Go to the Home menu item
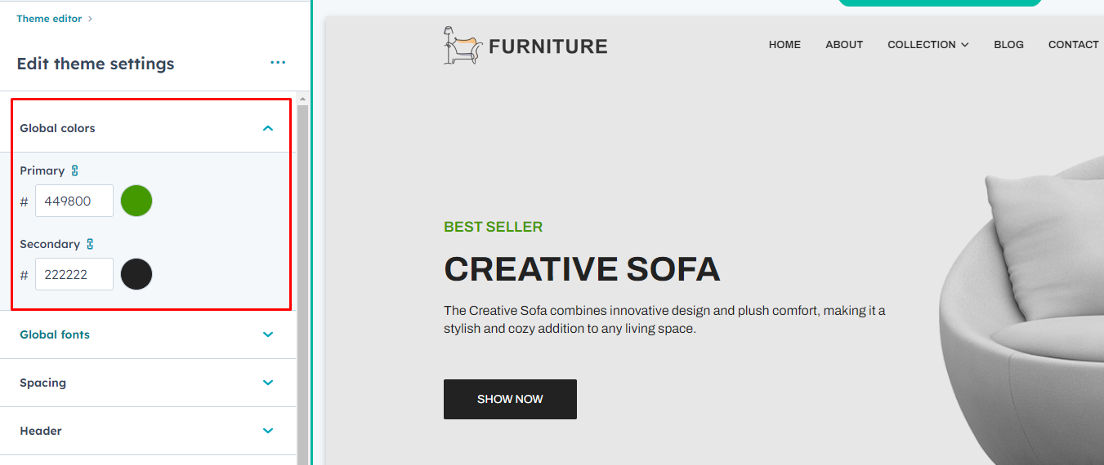 (x=784, y=45)
